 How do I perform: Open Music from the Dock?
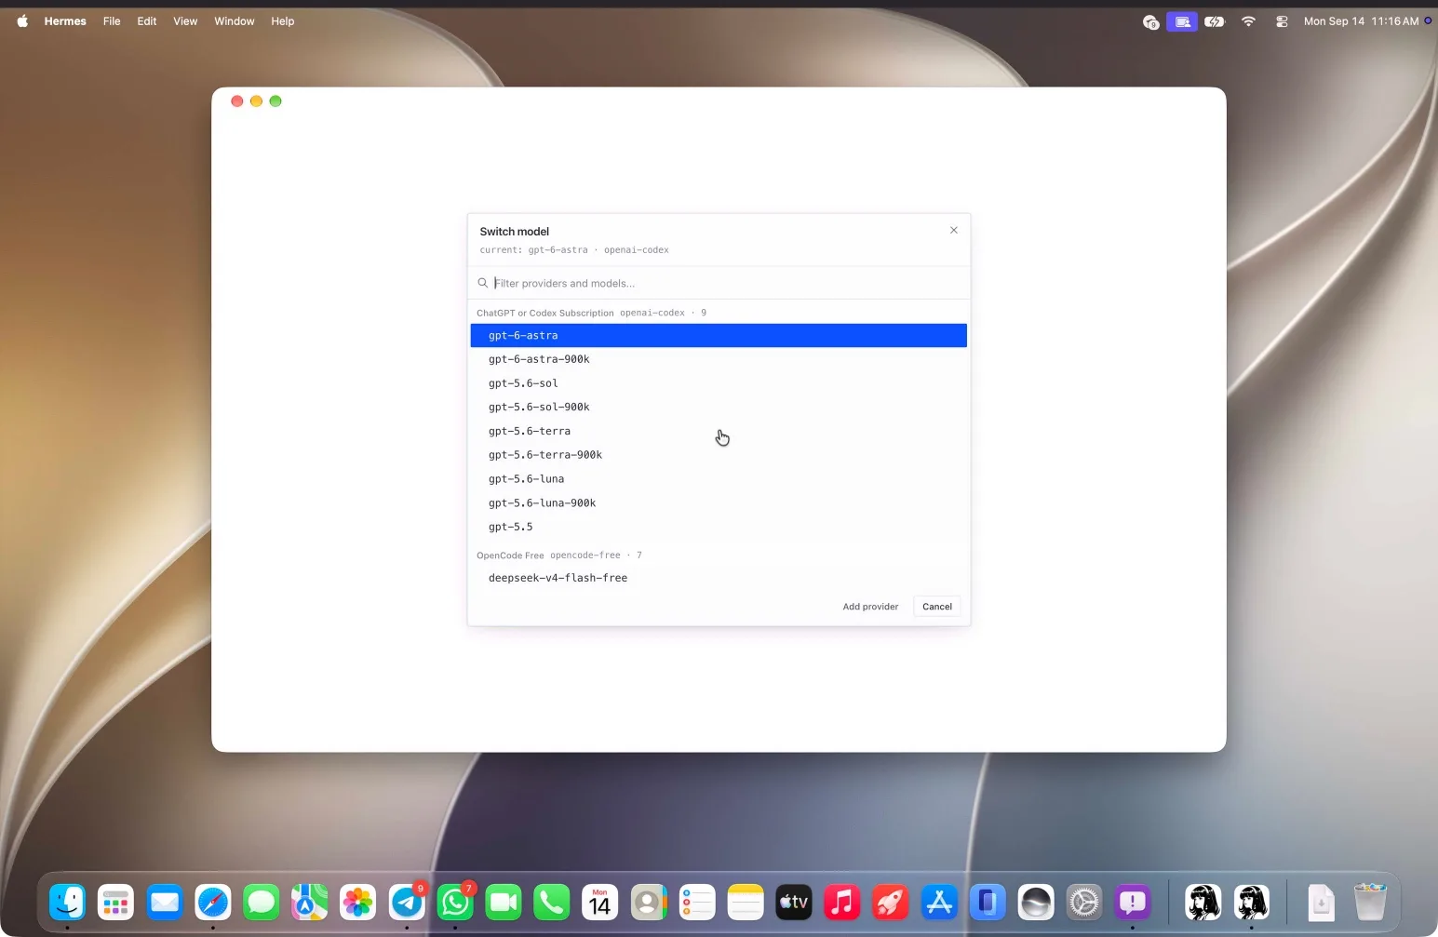click(842, 902)
